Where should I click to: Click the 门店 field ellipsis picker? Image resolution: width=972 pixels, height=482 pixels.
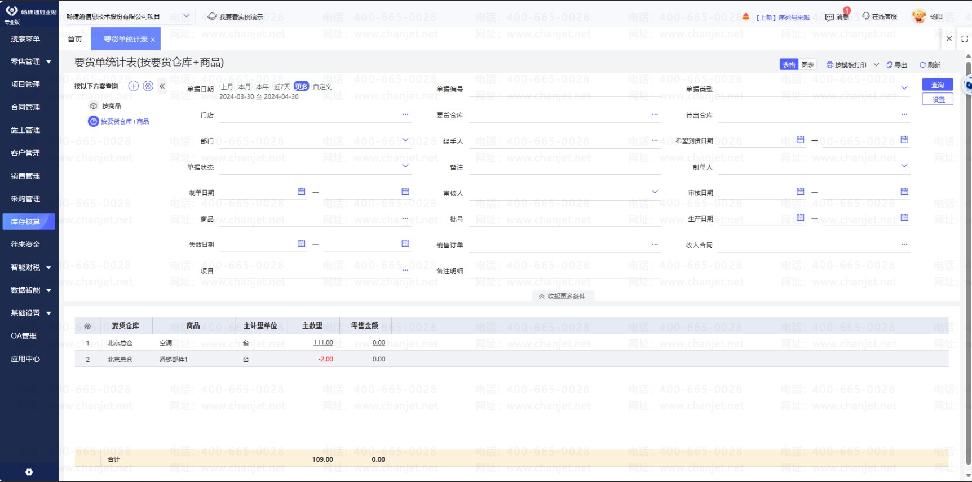point(405,114)
